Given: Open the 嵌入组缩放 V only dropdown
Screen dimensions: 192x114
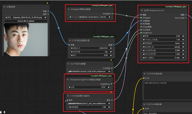Looking at the screenshot, I should point(163,58).
